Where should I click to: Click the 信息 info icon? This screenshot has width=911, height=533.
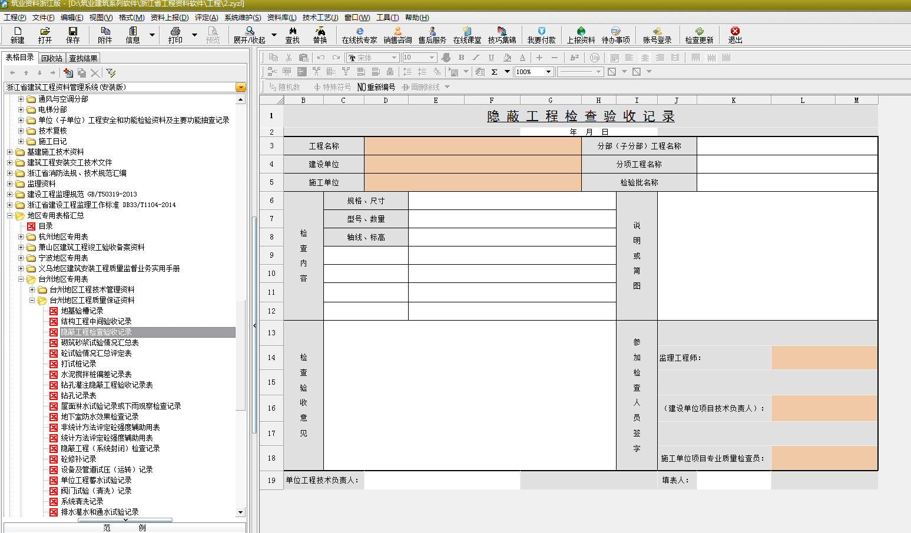pos(133,35)
